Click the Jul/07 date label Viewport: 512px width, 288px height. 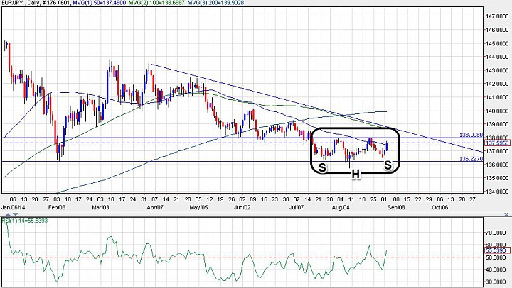pos(297,207)
